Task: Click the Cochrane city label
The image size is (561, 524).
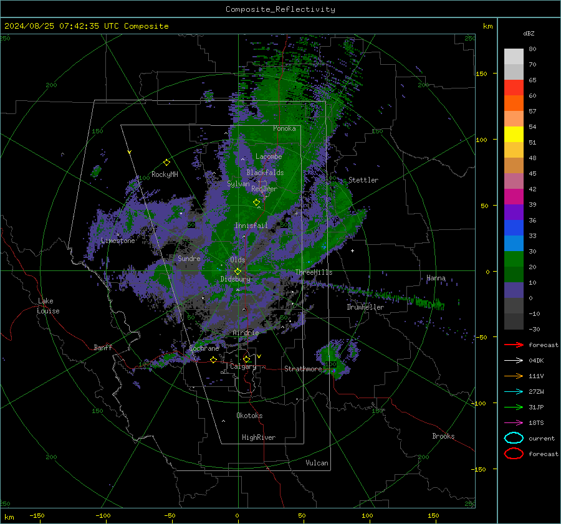Action: 204,348
